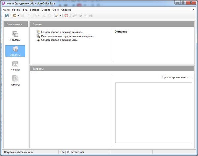Click the Form icon in toolbar
Viewport: 198px width, 156px height.
[x=56, y=15]
